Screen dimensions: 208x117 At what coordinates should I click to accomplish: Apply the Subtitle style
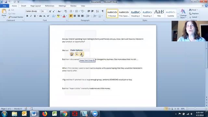(x=171, y=14)
